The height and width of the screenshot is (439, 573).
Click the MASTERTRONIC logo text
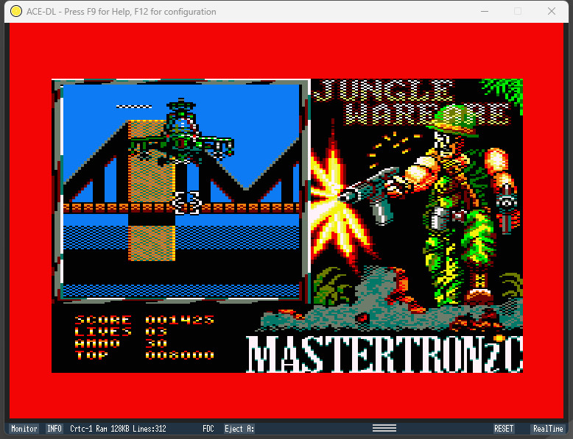384,354
